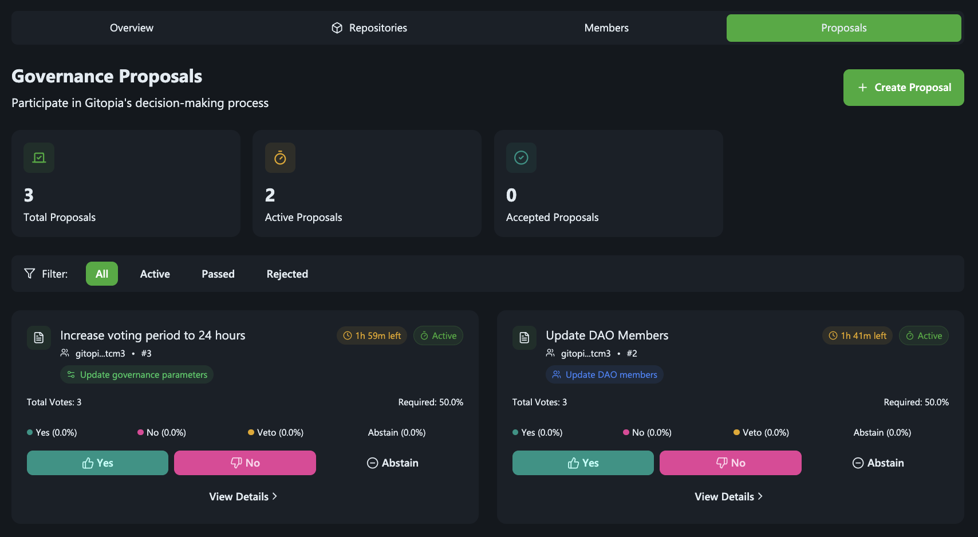
Task: Open 'Increase voting period to 24 hours' title
Action: tap(153, 335)
